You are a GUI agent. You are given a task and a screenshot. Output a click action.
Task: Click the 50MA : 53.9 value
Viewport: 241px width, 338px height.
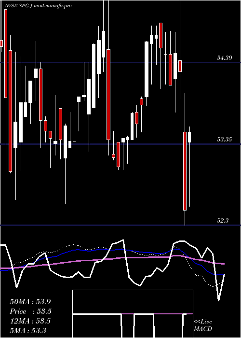(30, 302)
